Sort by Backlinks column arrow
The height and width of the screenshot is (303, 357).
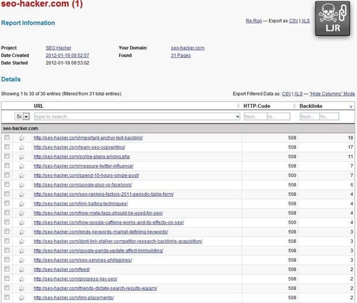(x=351, y=107)
